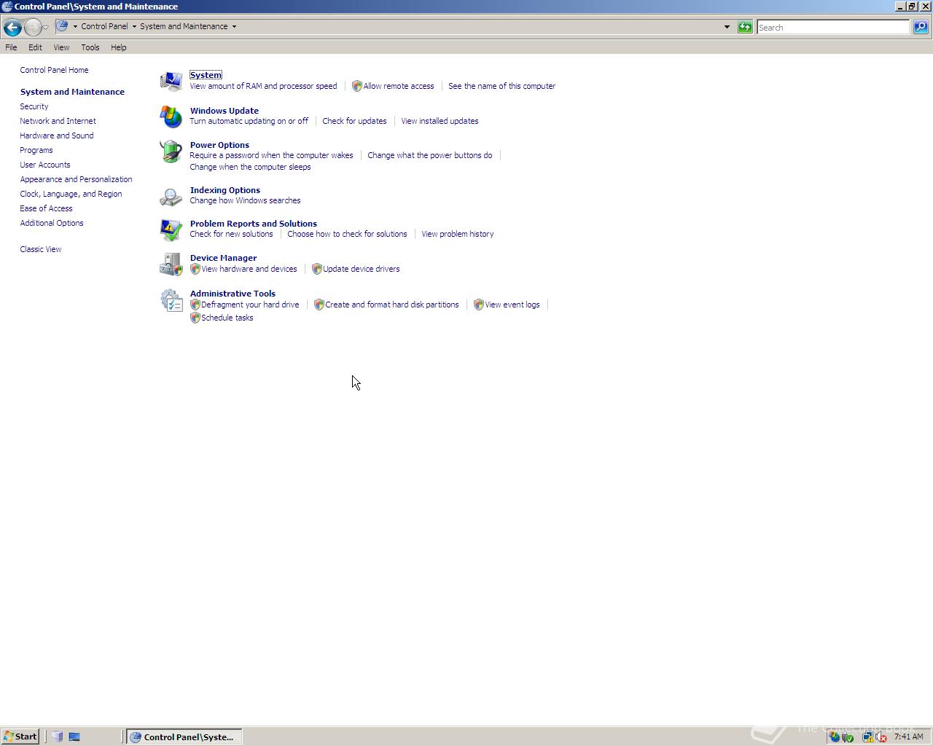The image size is (933, 746).
Task: Click the Control Panel taskbar button
Action: tap(184, 737)
